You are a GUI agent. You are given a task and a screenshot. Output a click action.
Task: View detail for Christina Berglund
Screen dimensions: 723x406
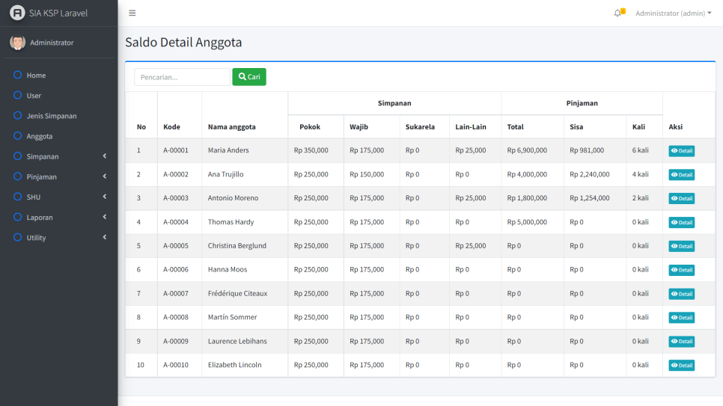coord(682,246)
